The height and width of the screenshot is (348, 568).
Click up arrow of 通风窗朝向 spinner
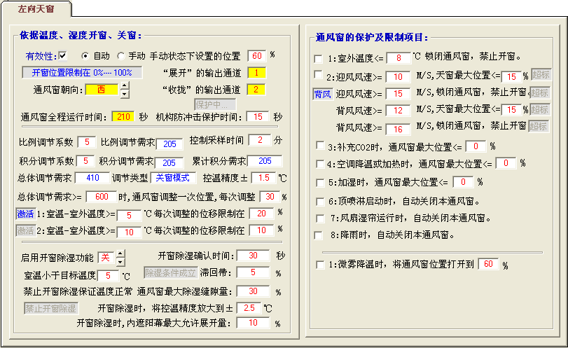click(125, 86)
